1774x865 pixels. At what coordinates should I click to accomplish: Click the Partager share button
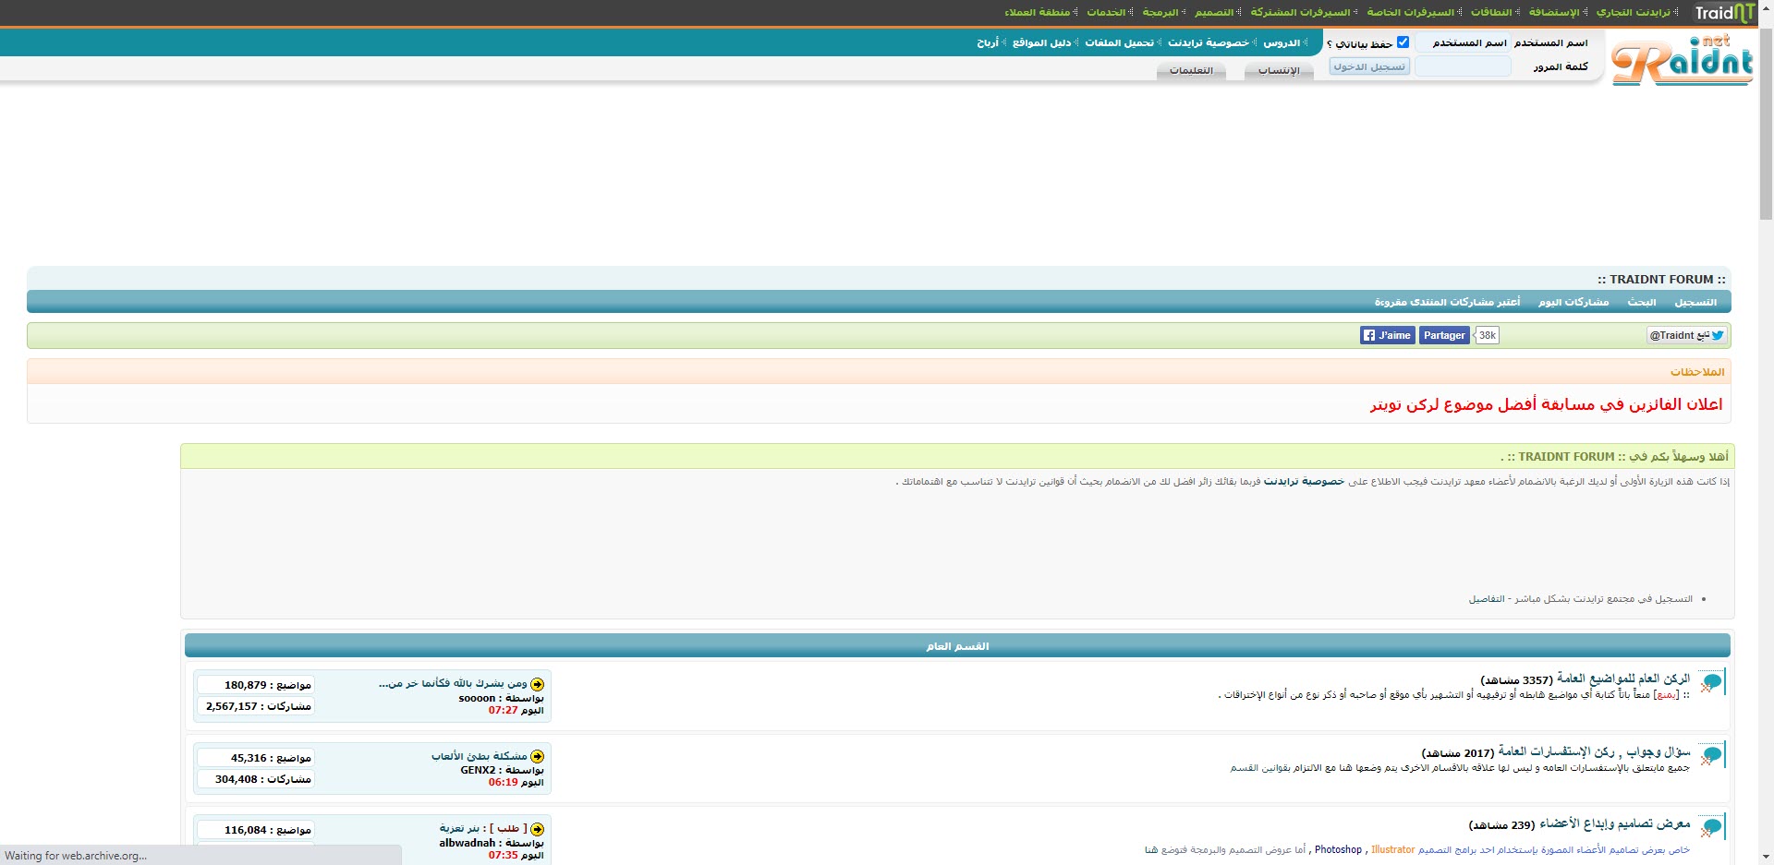coord(1443,335)
